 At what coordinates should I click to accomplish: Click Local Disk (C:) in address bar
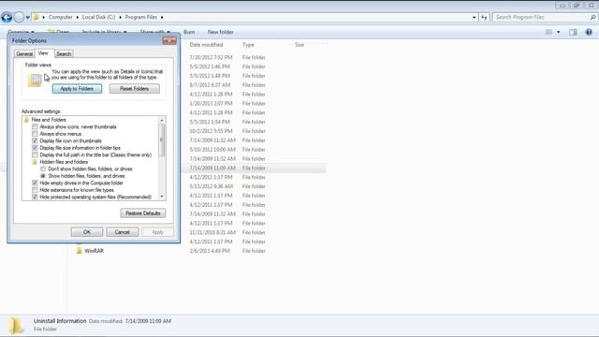tap(98, 17)
